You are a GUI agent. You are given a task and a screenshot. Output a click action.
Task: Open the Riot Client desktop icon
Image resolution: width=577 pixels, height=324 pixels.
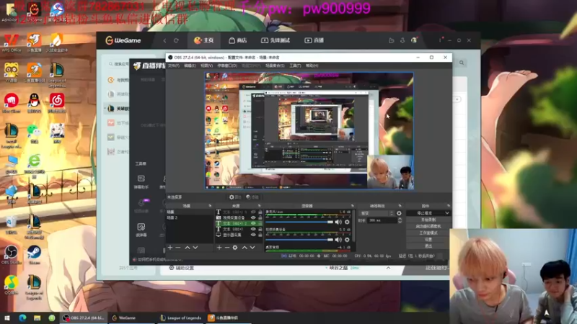pos(11,102)
